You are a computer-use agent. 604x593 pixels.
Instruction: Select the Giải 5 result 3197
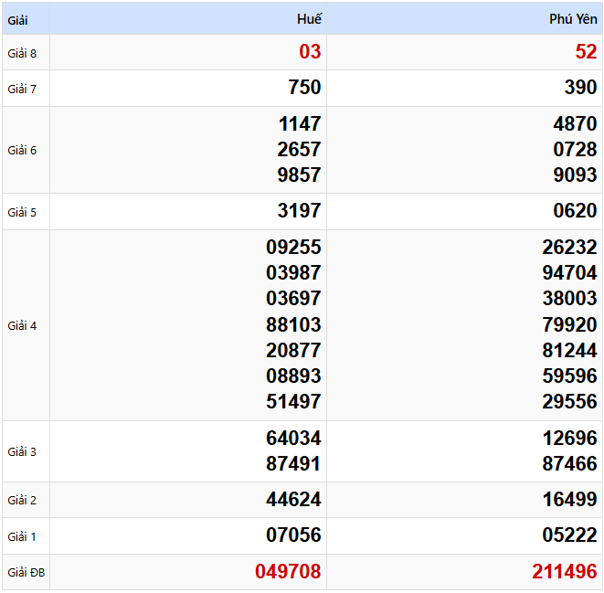tap(299, 211)
